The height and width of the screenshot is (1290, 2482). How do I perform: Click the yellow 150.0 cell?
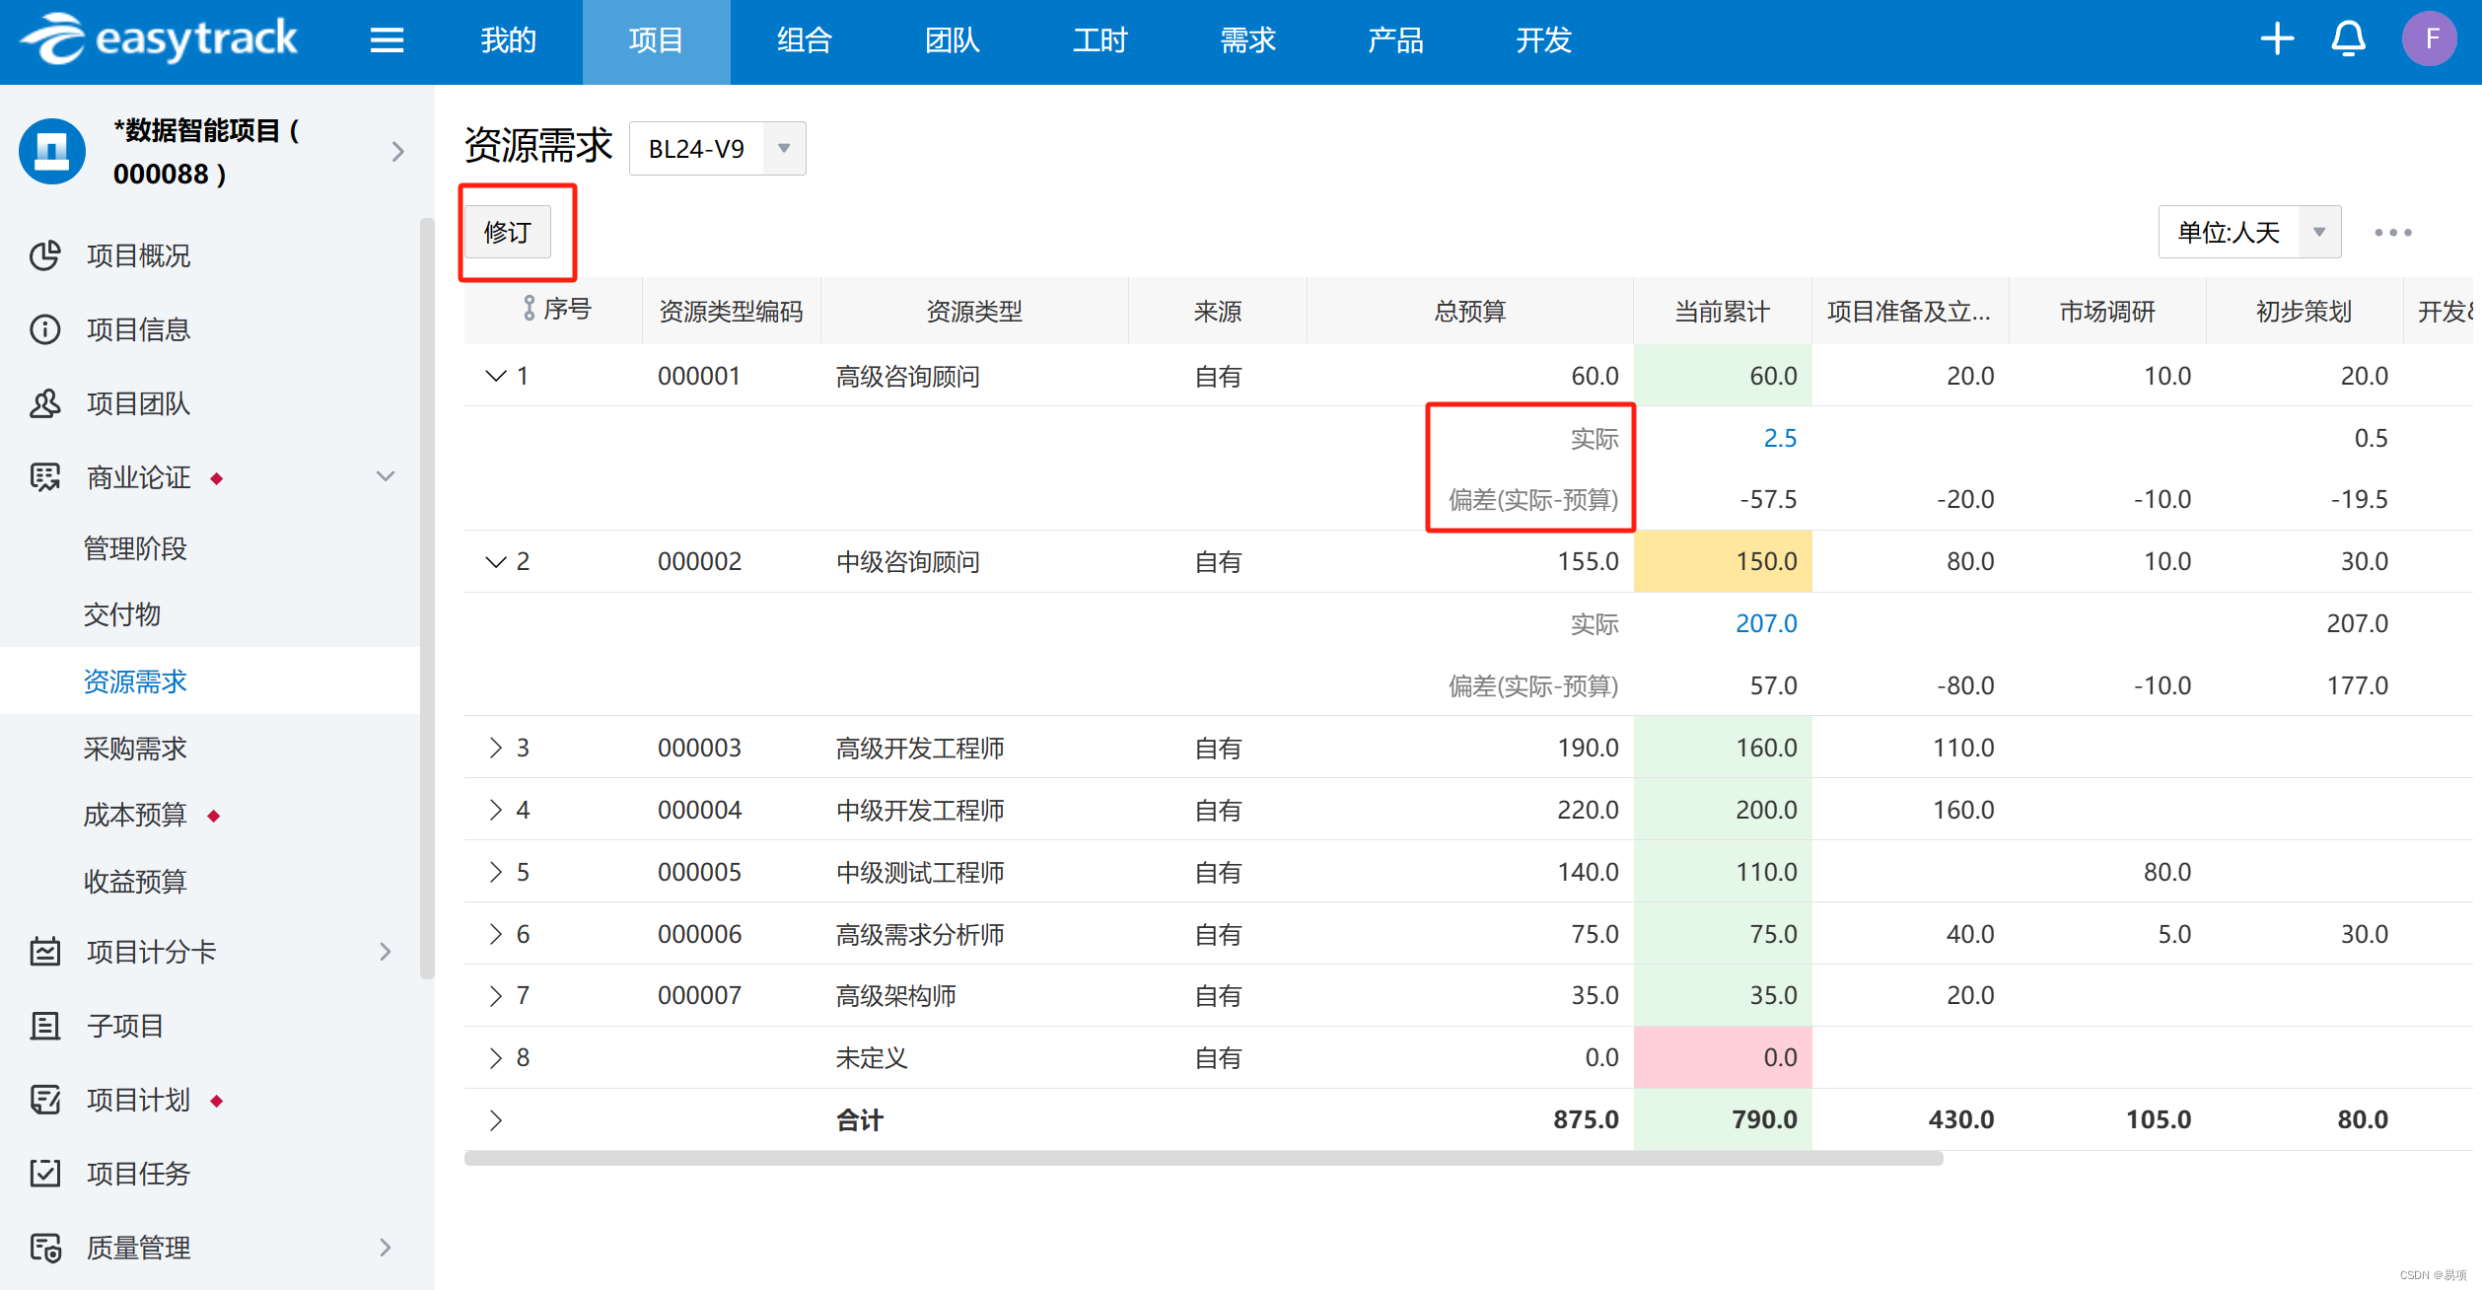point(1723,561)
